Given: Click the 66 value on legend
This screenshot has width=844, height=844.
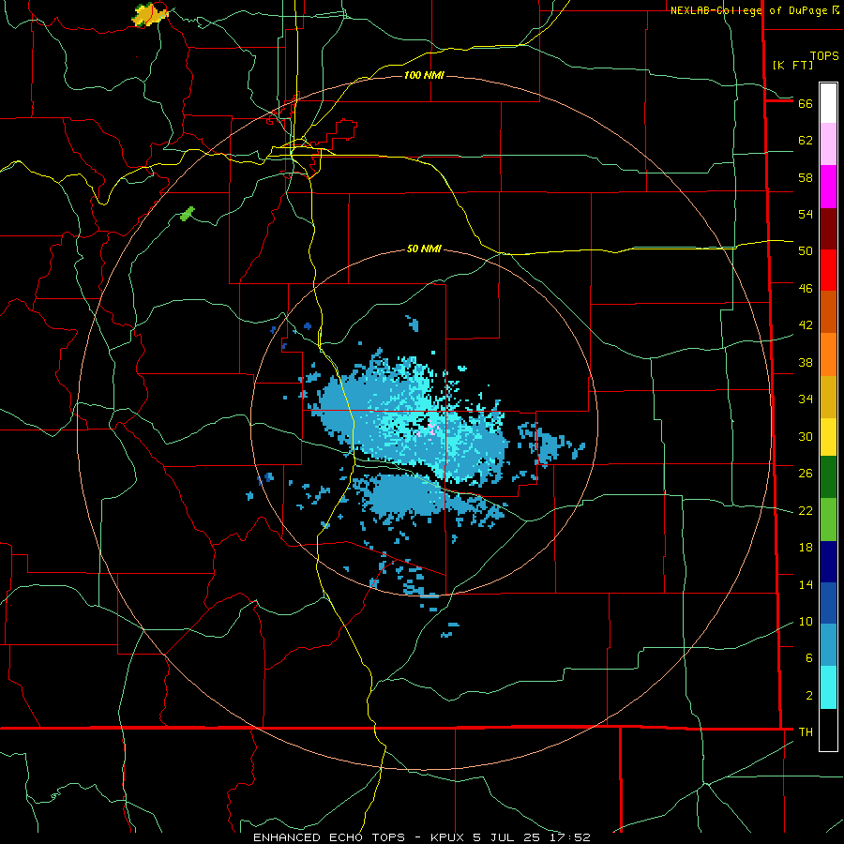Looking at the screenshot, I should [x=806, y=103].
